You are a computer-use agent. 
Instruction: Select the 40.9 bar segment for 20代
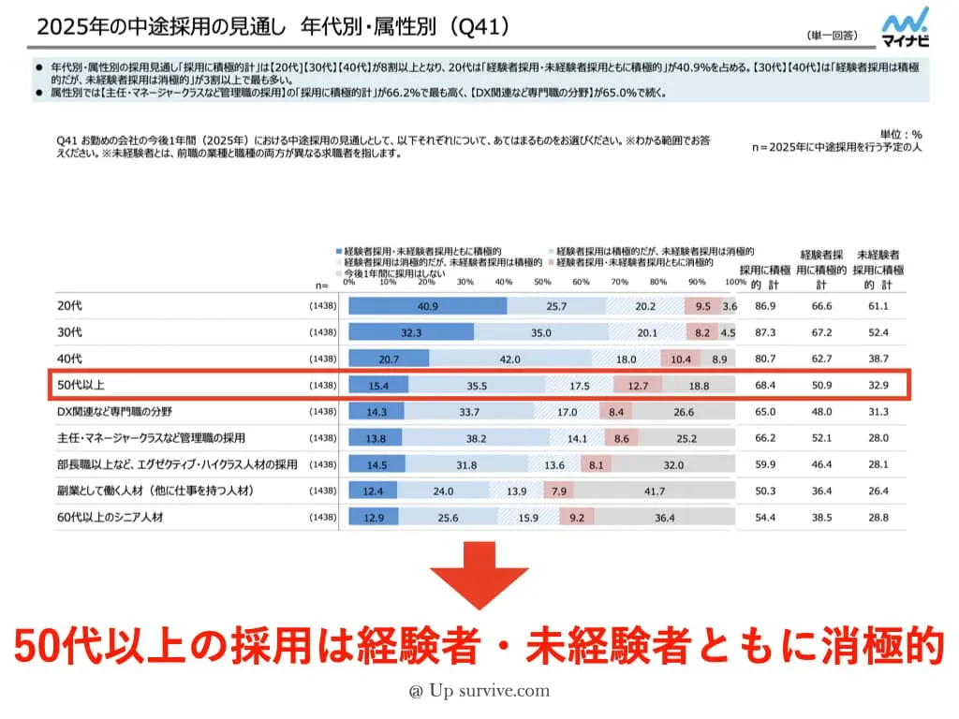428,306
